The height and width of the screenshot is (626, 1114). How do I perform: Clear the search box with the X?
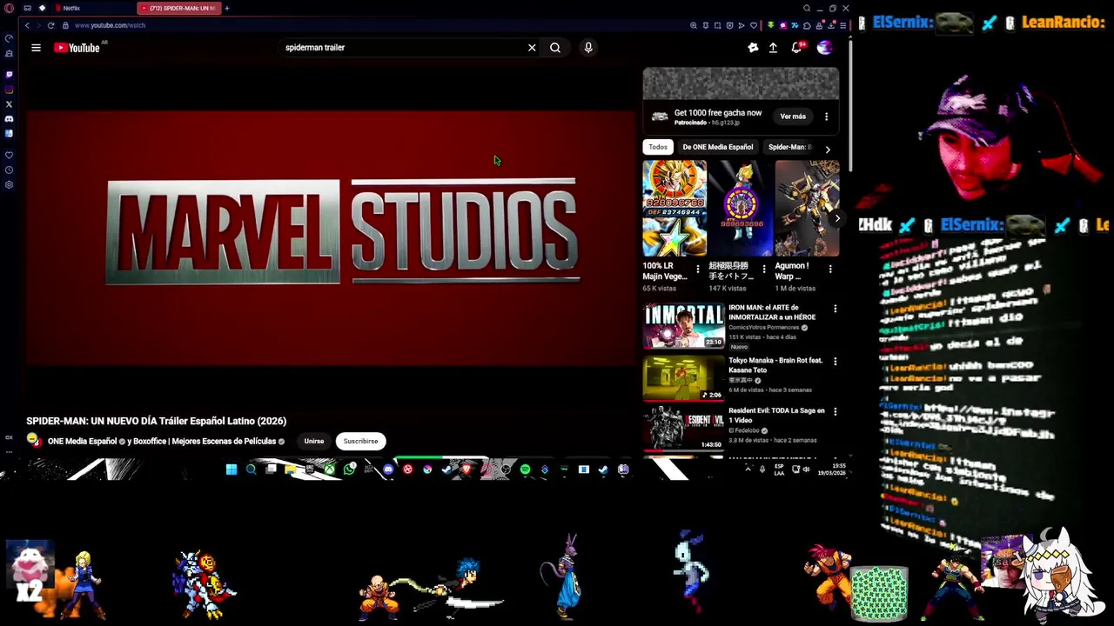[x=532, y=48]
